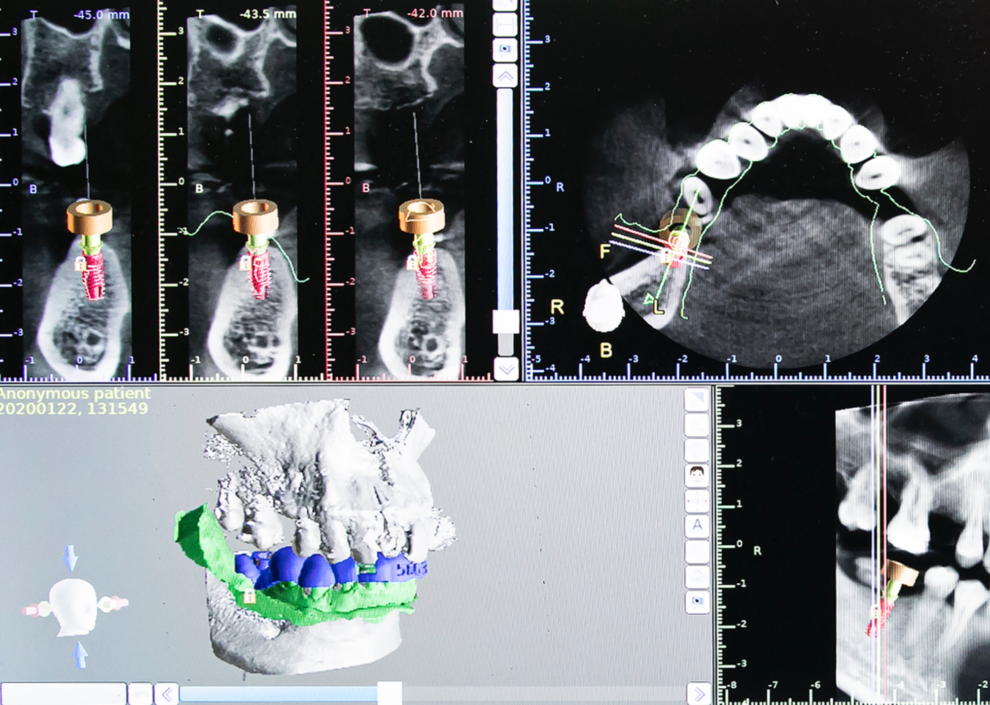Toggle the eye visibility button in 3D panel
The height and width of the screenshot is (705, 990).
click(x=697, y=602)
